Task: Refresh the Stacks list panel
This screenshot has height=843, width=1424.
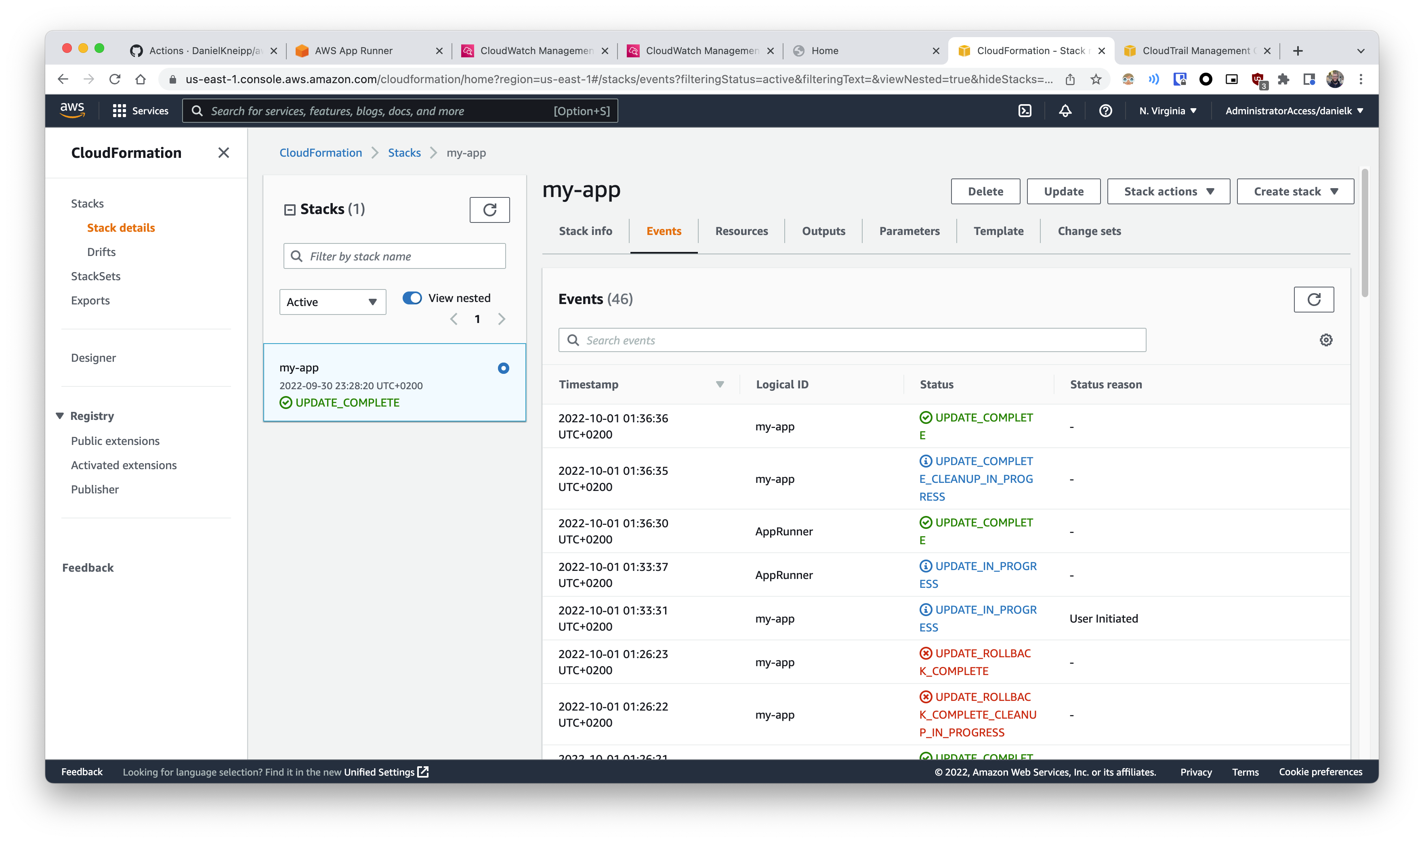Action: (489, 210)
